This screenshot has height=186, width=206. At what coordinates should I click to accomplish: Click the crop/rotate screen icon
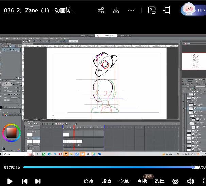(x=167, y=10)
